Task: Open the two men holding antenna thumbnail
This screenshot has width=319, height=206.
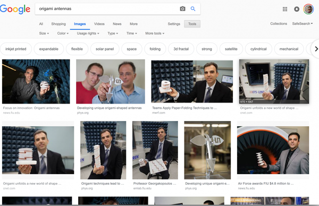Action: (111, 81)
